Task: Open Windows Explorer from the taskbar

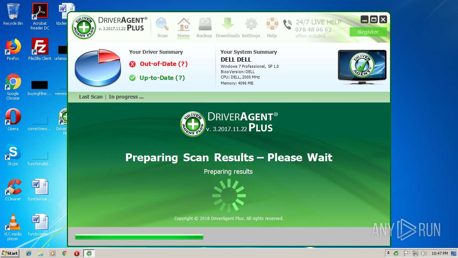Action: point(40,253)
